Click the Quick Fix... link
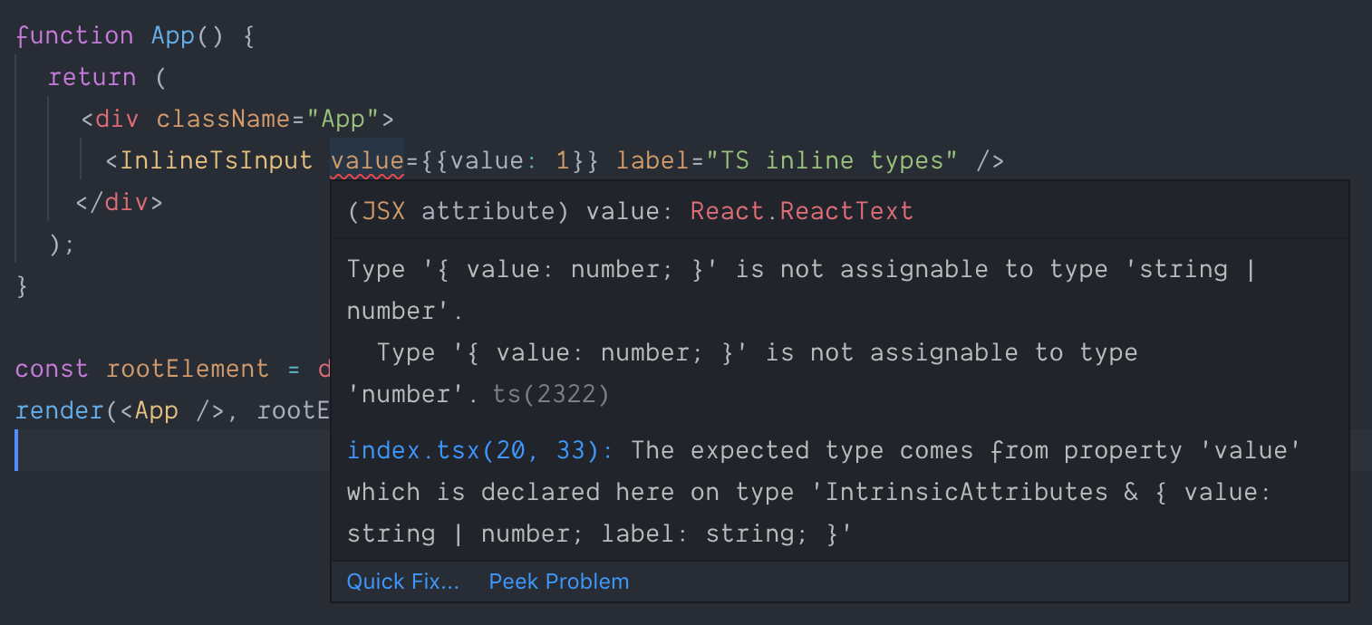The width and height of the screenshot is (1372, 625). tap(402, 582)
